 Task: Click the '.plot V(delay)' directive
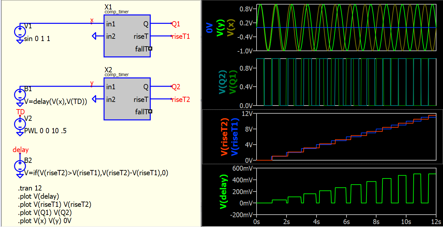(x=39, y=196)
